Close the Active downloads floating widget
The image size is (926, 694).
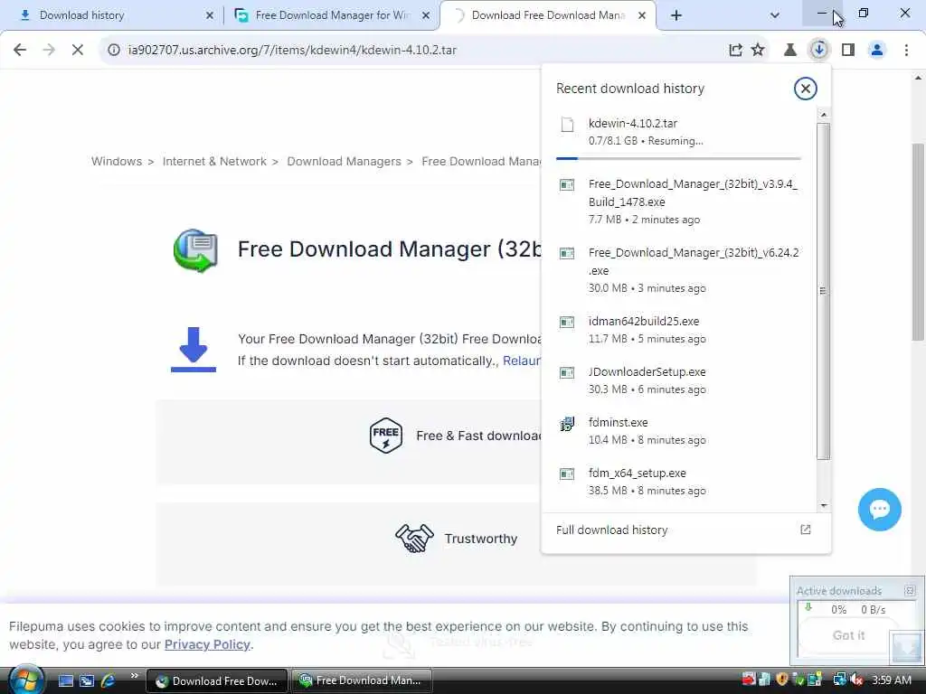tap(910, 591)
